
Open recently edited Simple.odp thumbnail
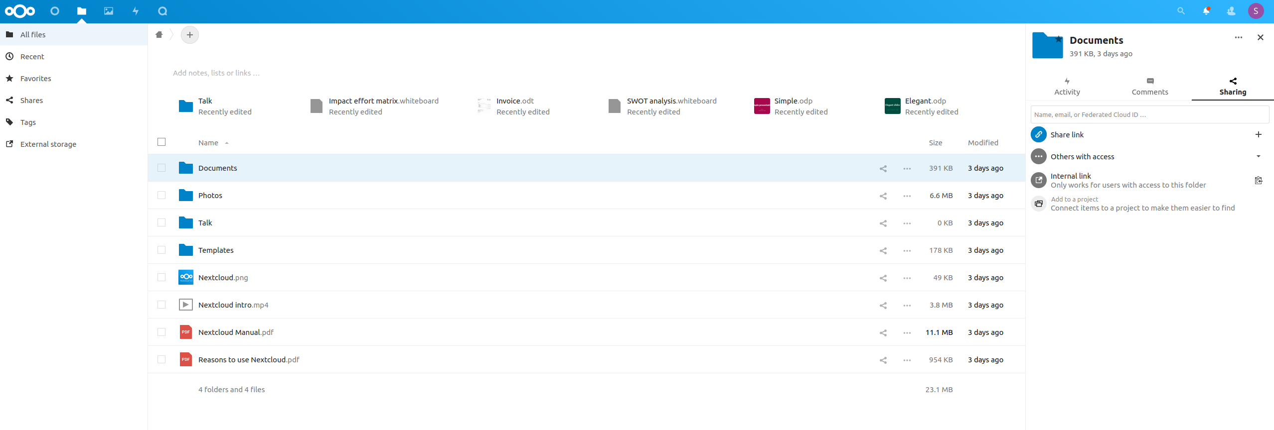pyautogui.click(x=762, y=106)
